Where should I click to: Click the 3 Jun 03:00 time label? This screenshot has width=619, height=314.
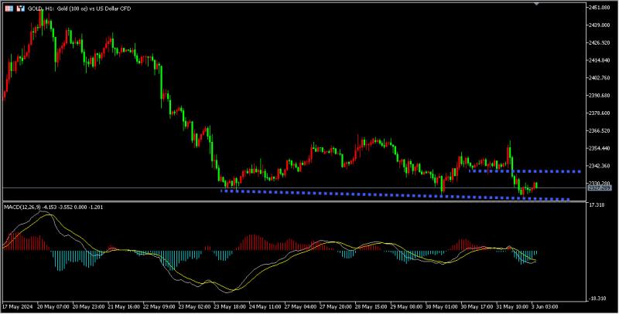click(546, 306)
